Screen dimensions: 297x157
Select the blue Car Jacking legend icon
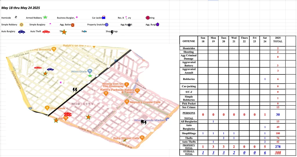pos(104,18)
